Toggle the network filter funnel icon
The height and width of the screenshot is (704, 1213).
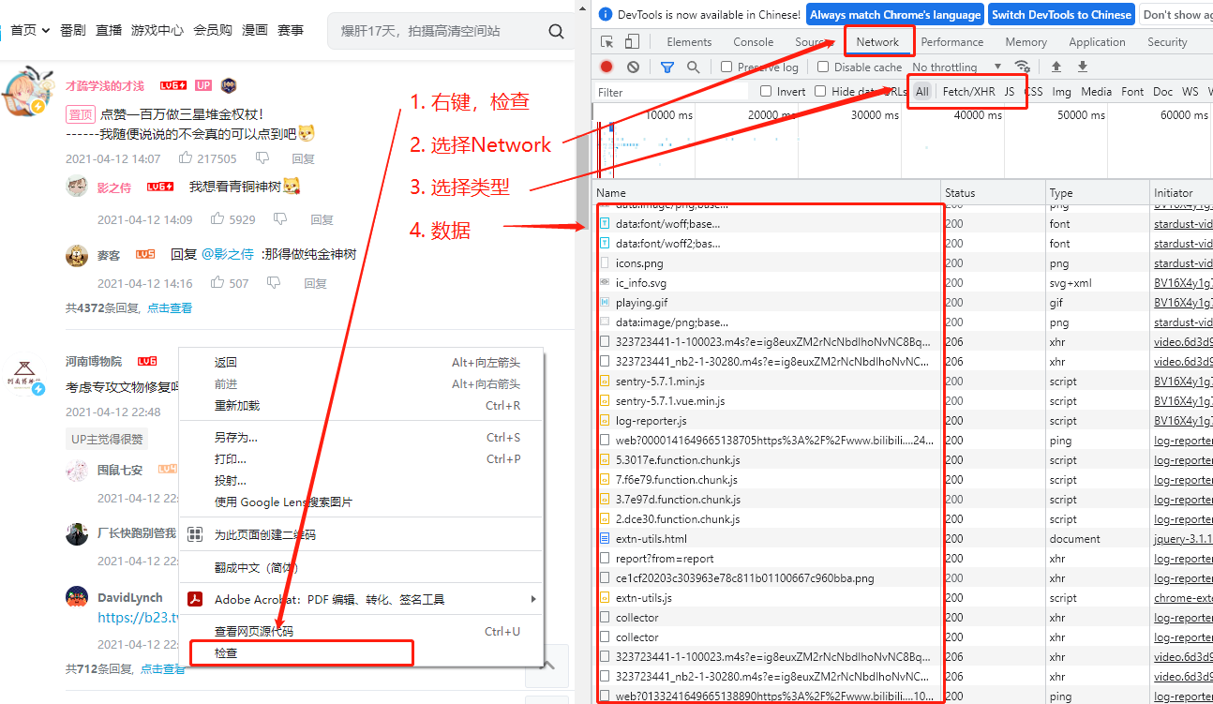667,67
